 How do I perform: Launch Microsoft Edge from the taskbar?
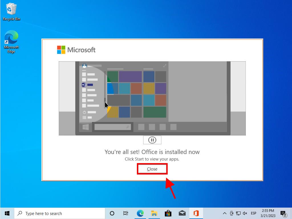pos(140,213)
